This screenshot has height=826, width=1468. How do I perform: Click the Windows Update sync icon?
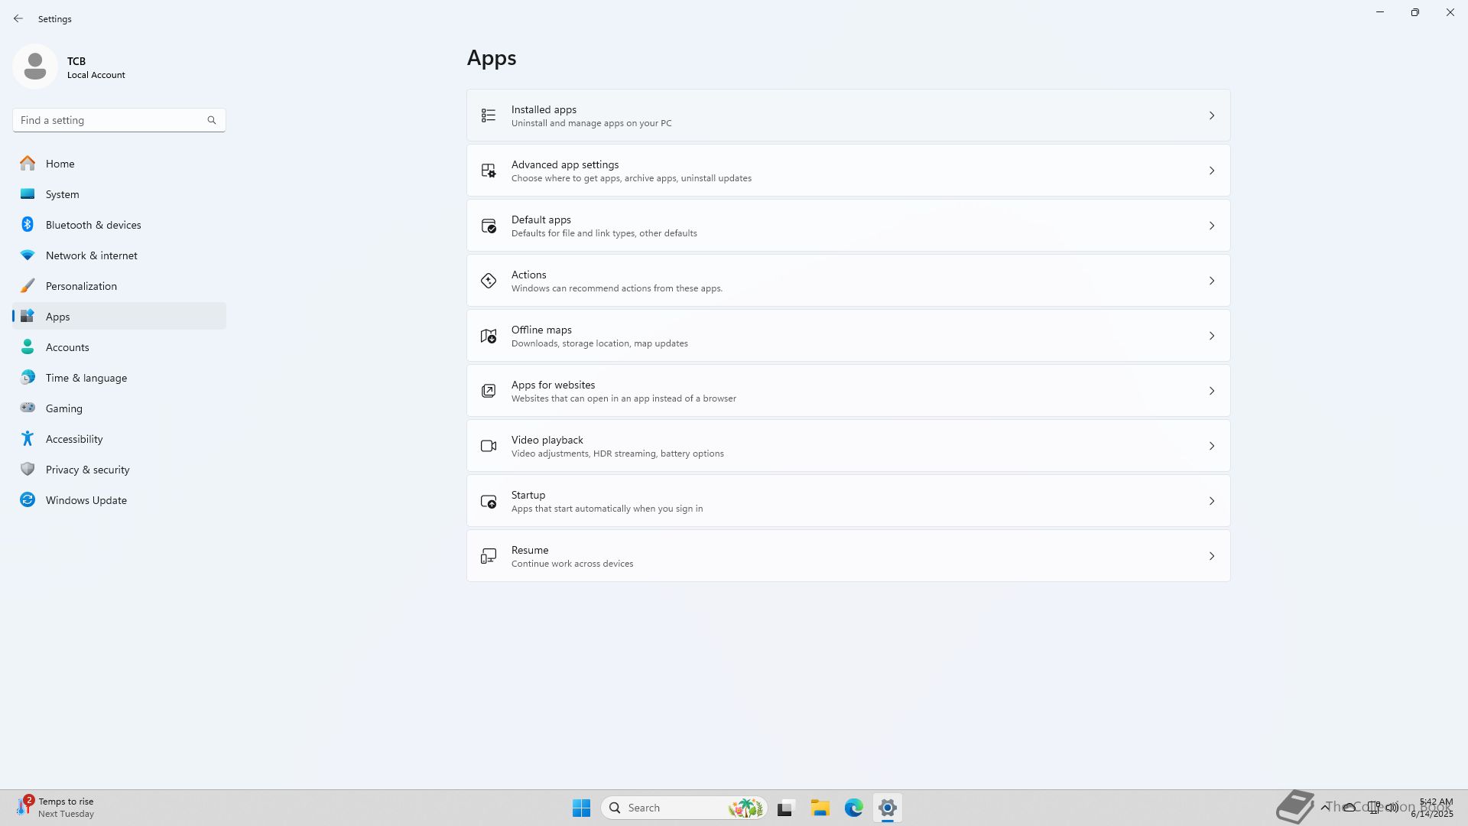(28, 500)
